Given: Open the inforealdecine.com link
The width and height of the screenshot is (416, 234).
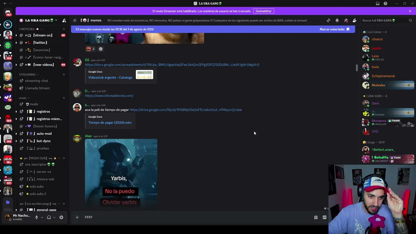Looking at the screenshot, I should [109, 96].
